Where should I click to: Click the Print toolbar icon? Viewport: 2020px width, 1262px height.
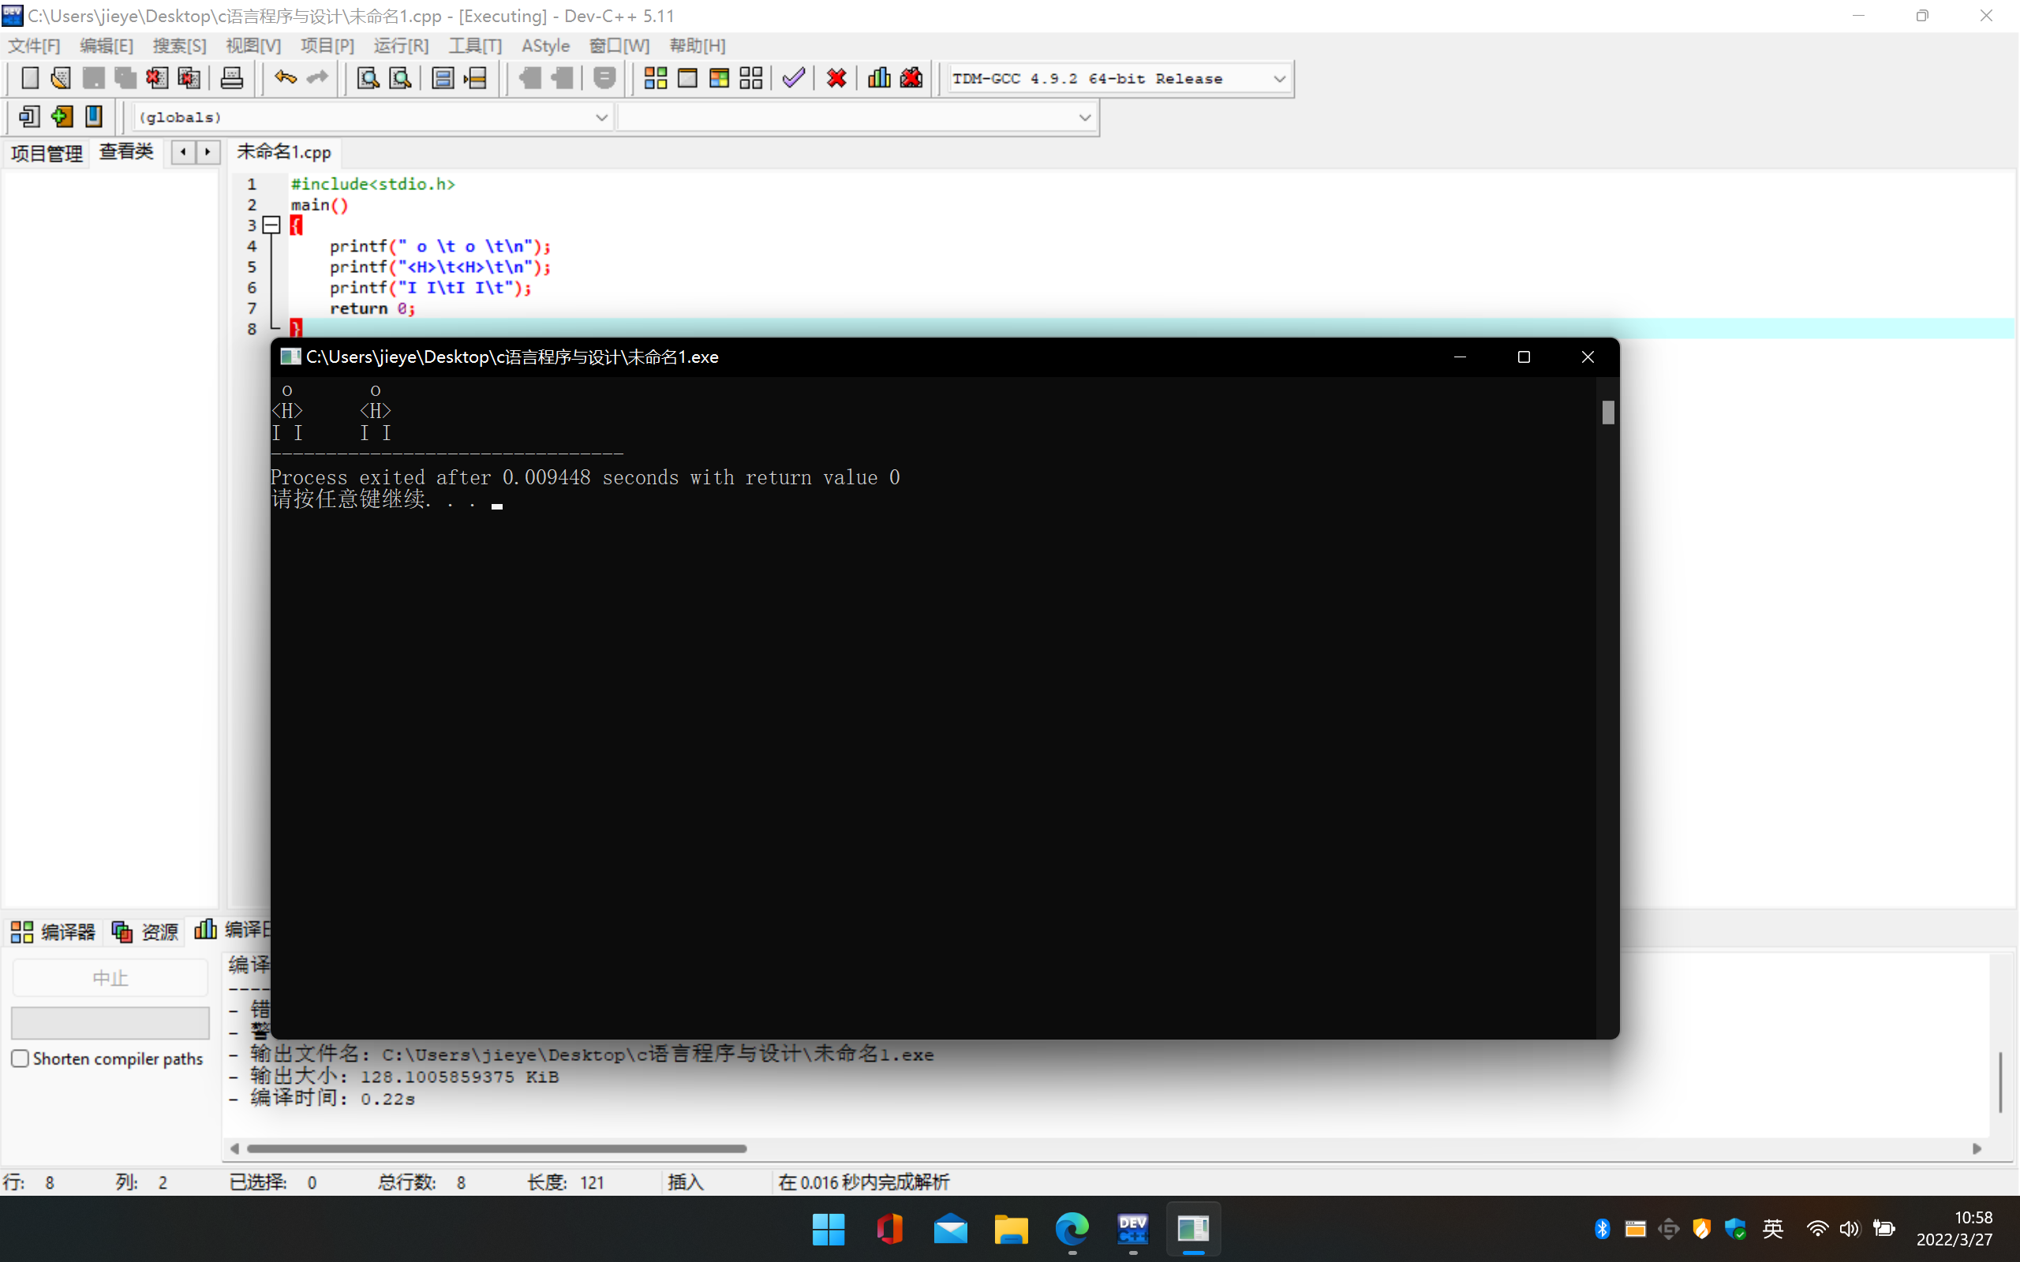coord(231,78)
